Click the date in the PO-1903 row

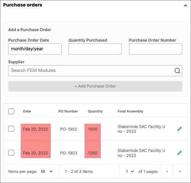click(35, 153)
